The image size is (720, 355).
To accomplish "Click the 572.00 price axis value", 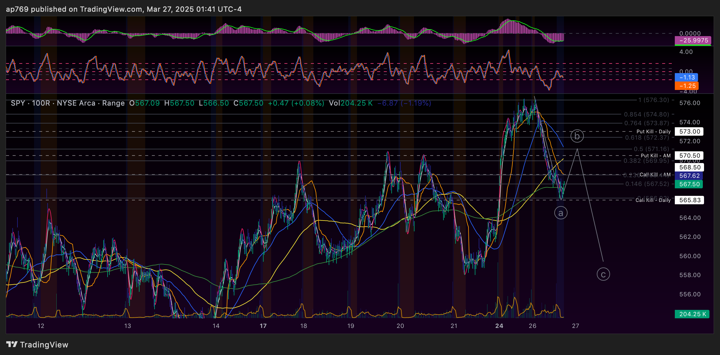I will click(690, 141).
